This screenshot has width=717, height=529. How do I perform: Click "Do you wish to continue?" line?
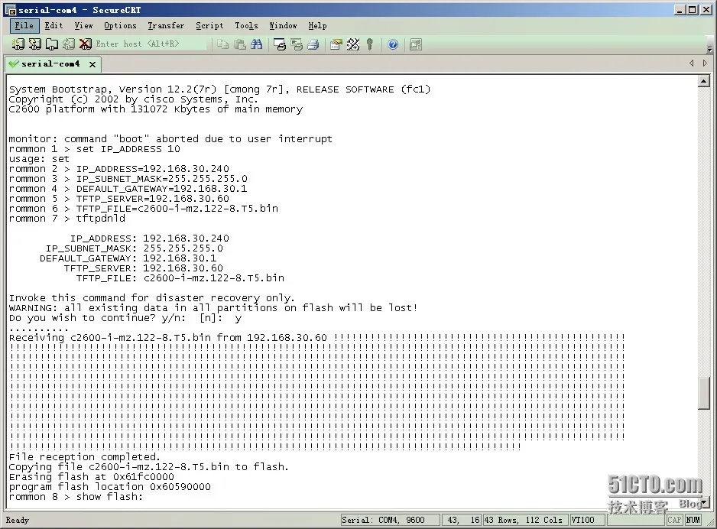pyautogui.click(x=125, y=318)
